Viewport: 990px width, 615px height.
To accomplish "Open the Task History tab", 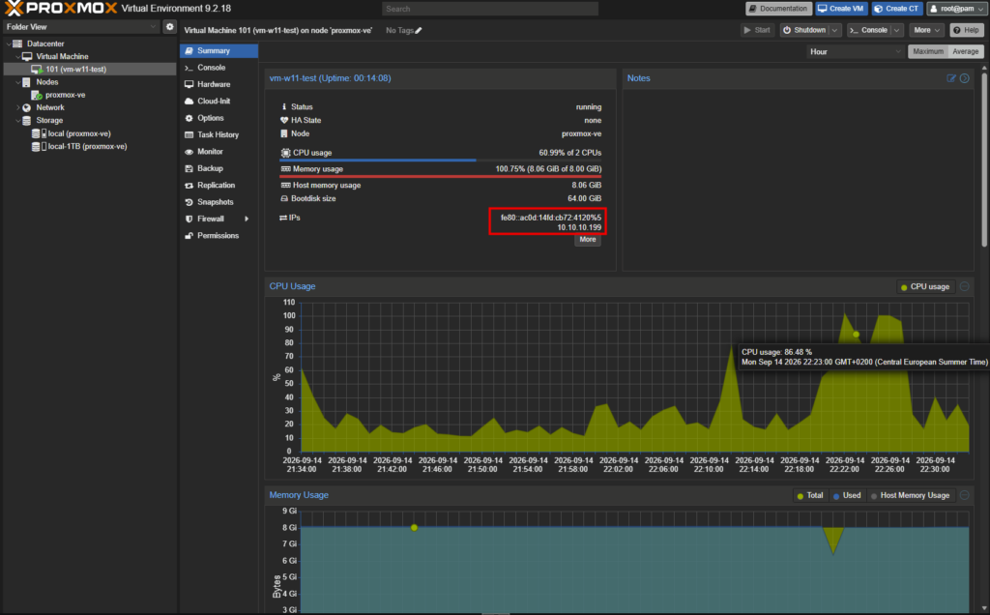I will point(218,134).
